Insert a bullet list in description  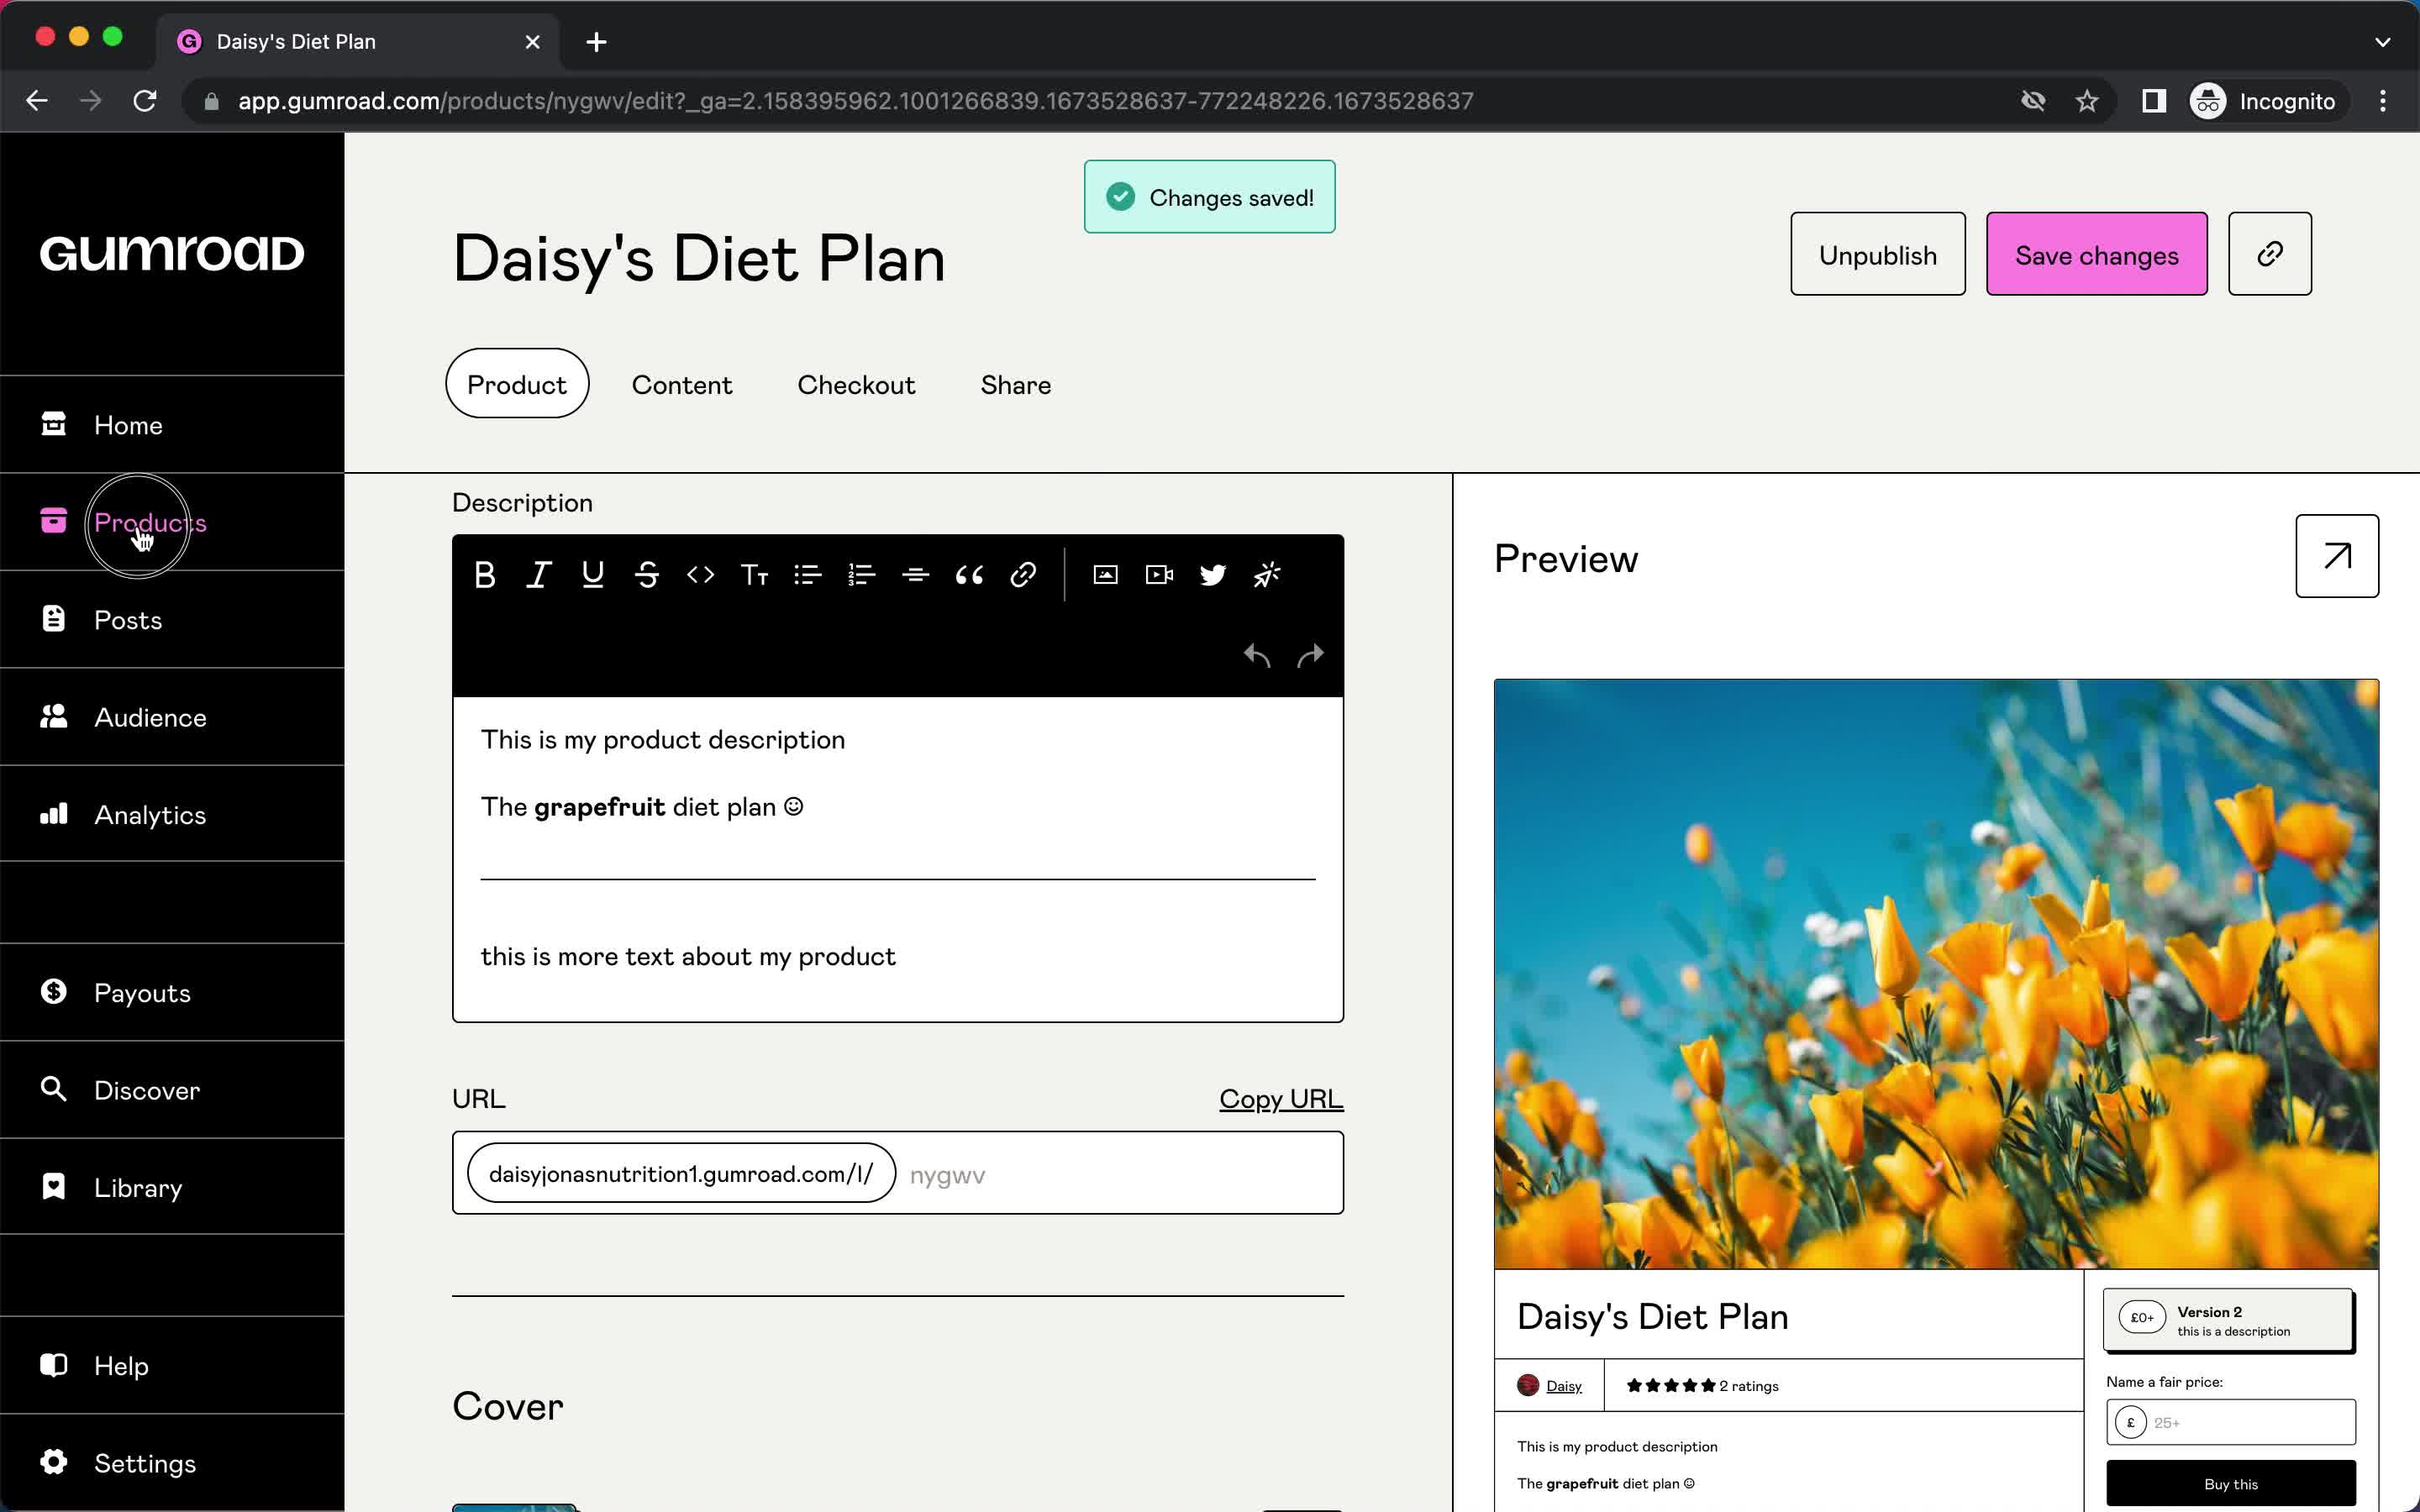(x=807, y=575)
